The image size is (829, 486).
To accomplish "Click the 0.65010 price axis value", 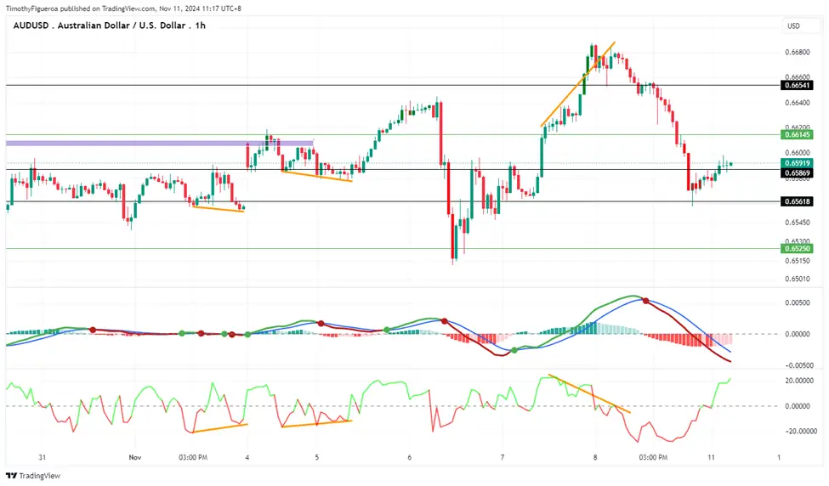I will coord(798,279).
